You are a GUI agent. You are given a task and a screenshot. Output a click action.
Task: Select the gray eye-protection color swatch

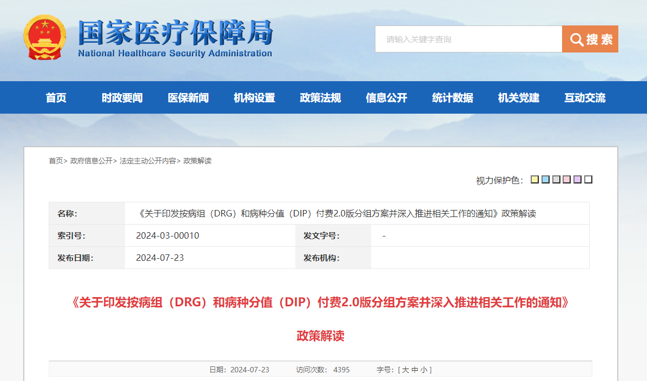556,180
